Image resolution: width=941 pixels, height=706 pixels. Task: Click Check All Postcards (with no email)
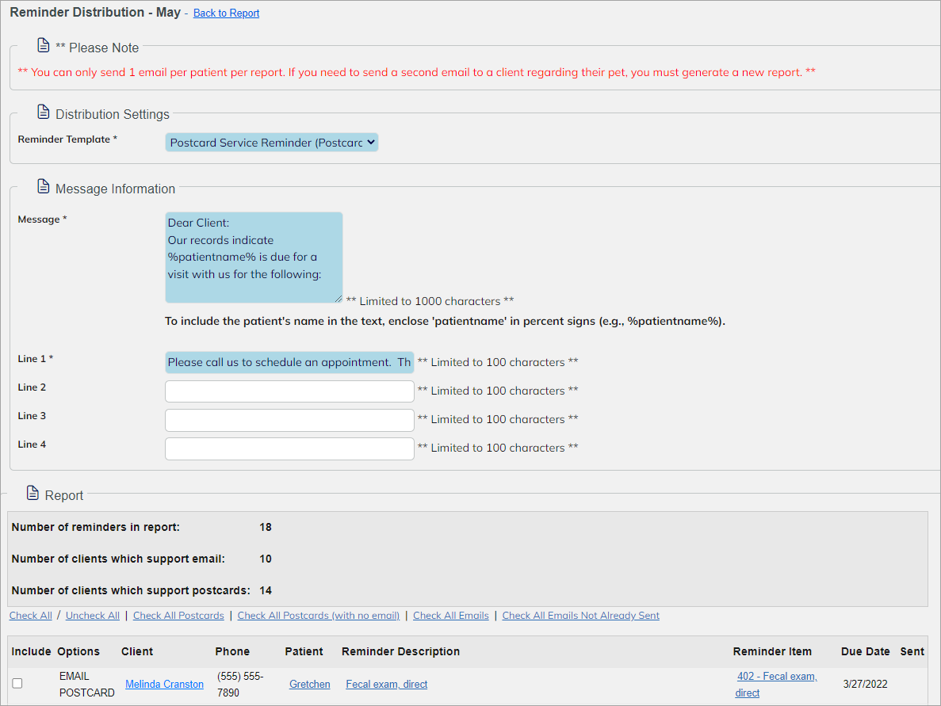pos(318,616)
